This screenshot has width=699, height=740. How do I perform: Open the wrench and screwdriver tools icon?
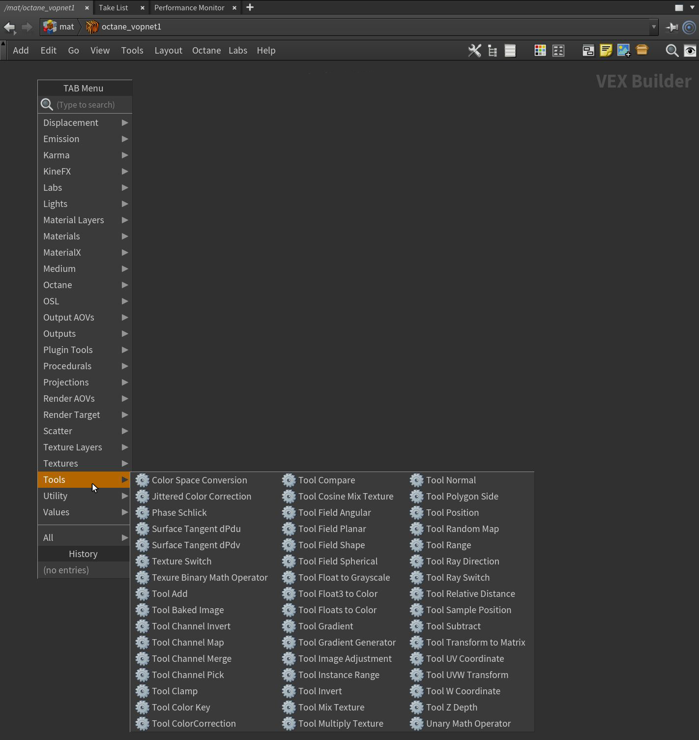[474, 51]
